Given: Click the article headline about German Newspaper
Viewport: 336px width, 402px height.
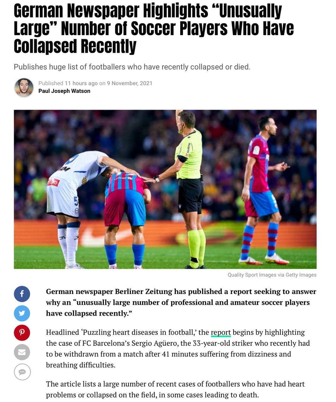Looking at the screenshot, I should point(154,29).
